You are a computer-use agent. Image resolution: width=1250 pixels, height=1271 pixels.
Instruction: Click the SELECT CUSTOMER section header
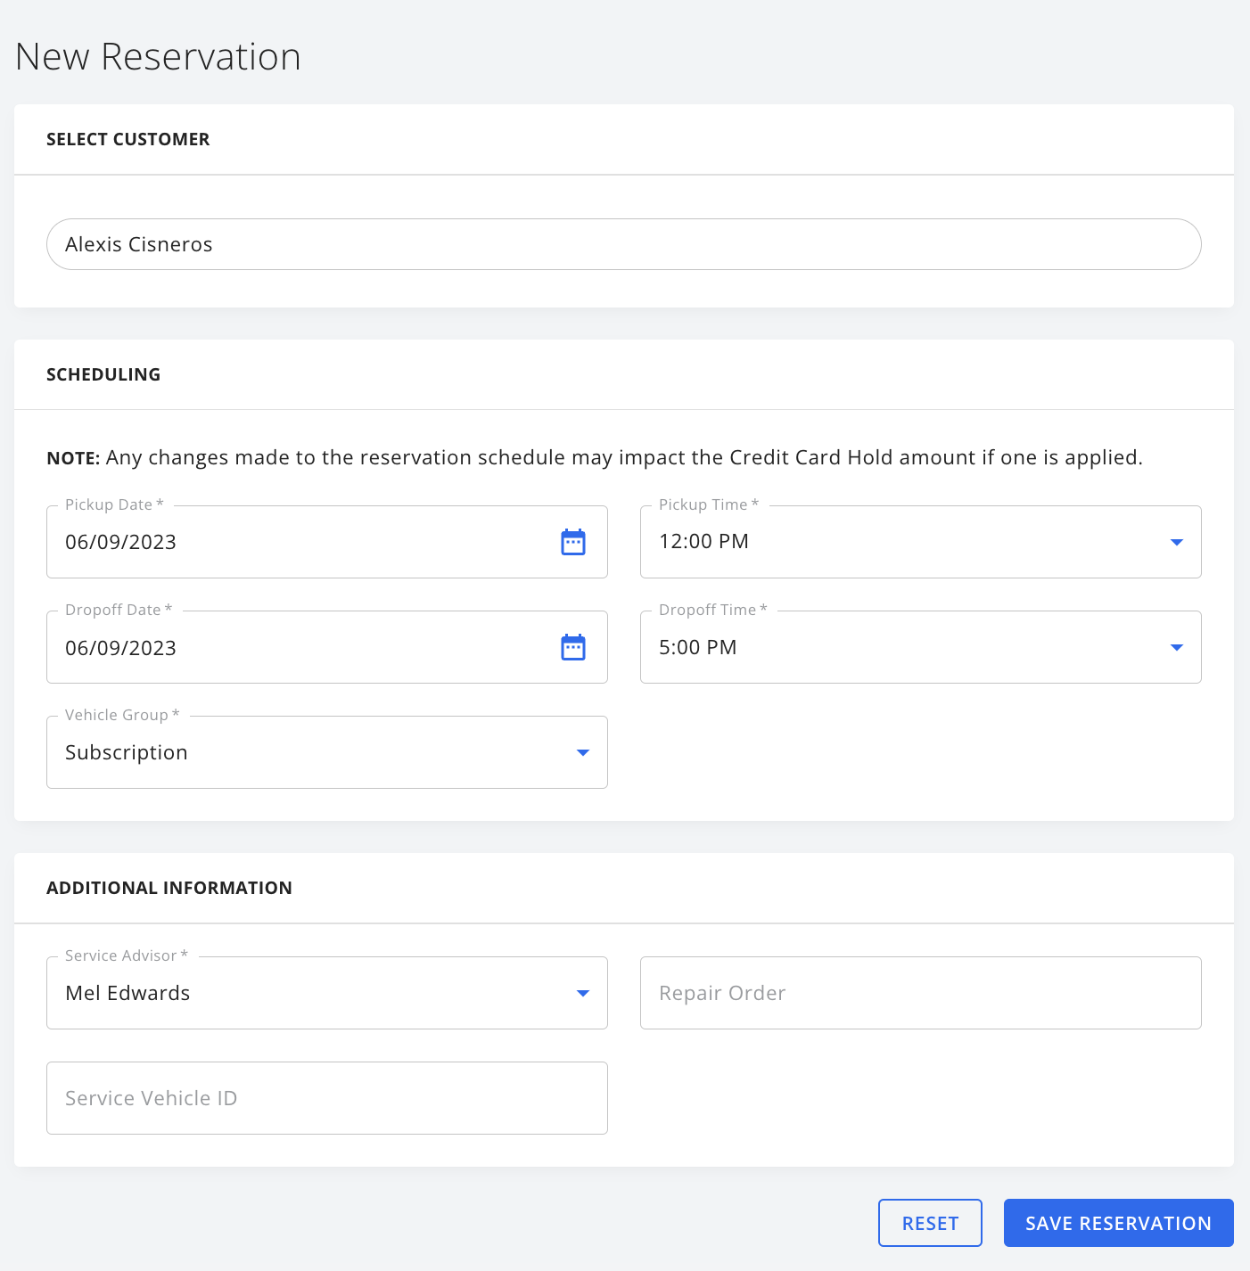pos(128,139)
